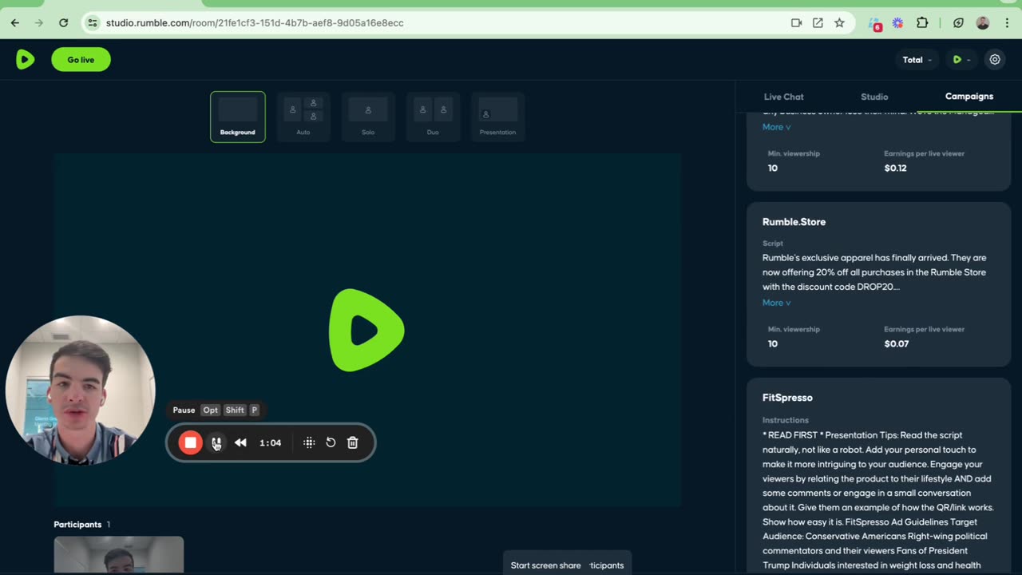Click $0.07 earnings per live viewer
Screen dimensions: 1022x575
[896, 343]
